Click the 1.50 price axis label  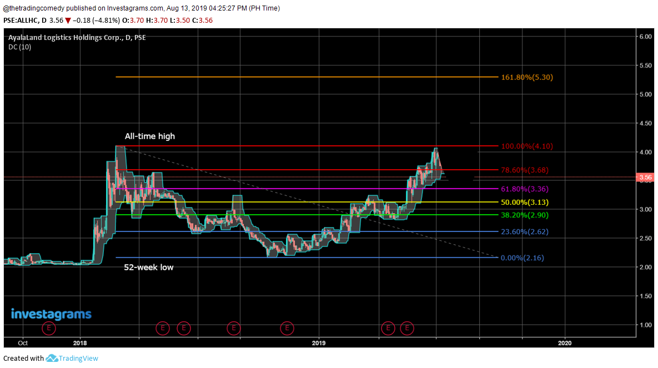645,296
